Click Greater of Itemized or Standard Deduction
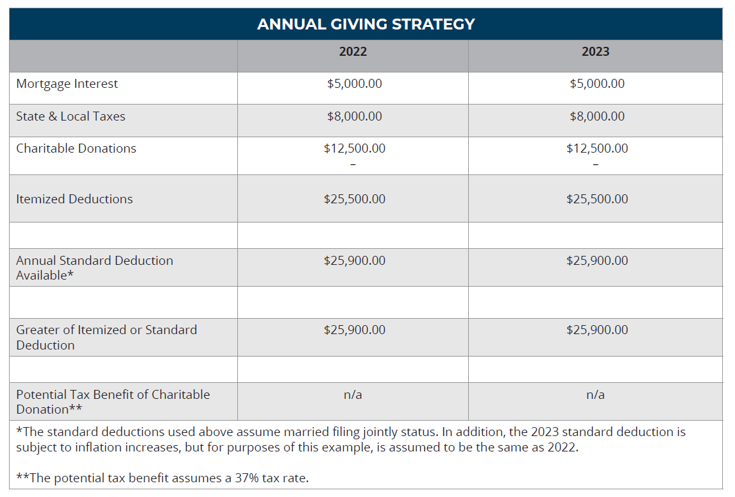This screenshot has height=497, width=735. 106,337
